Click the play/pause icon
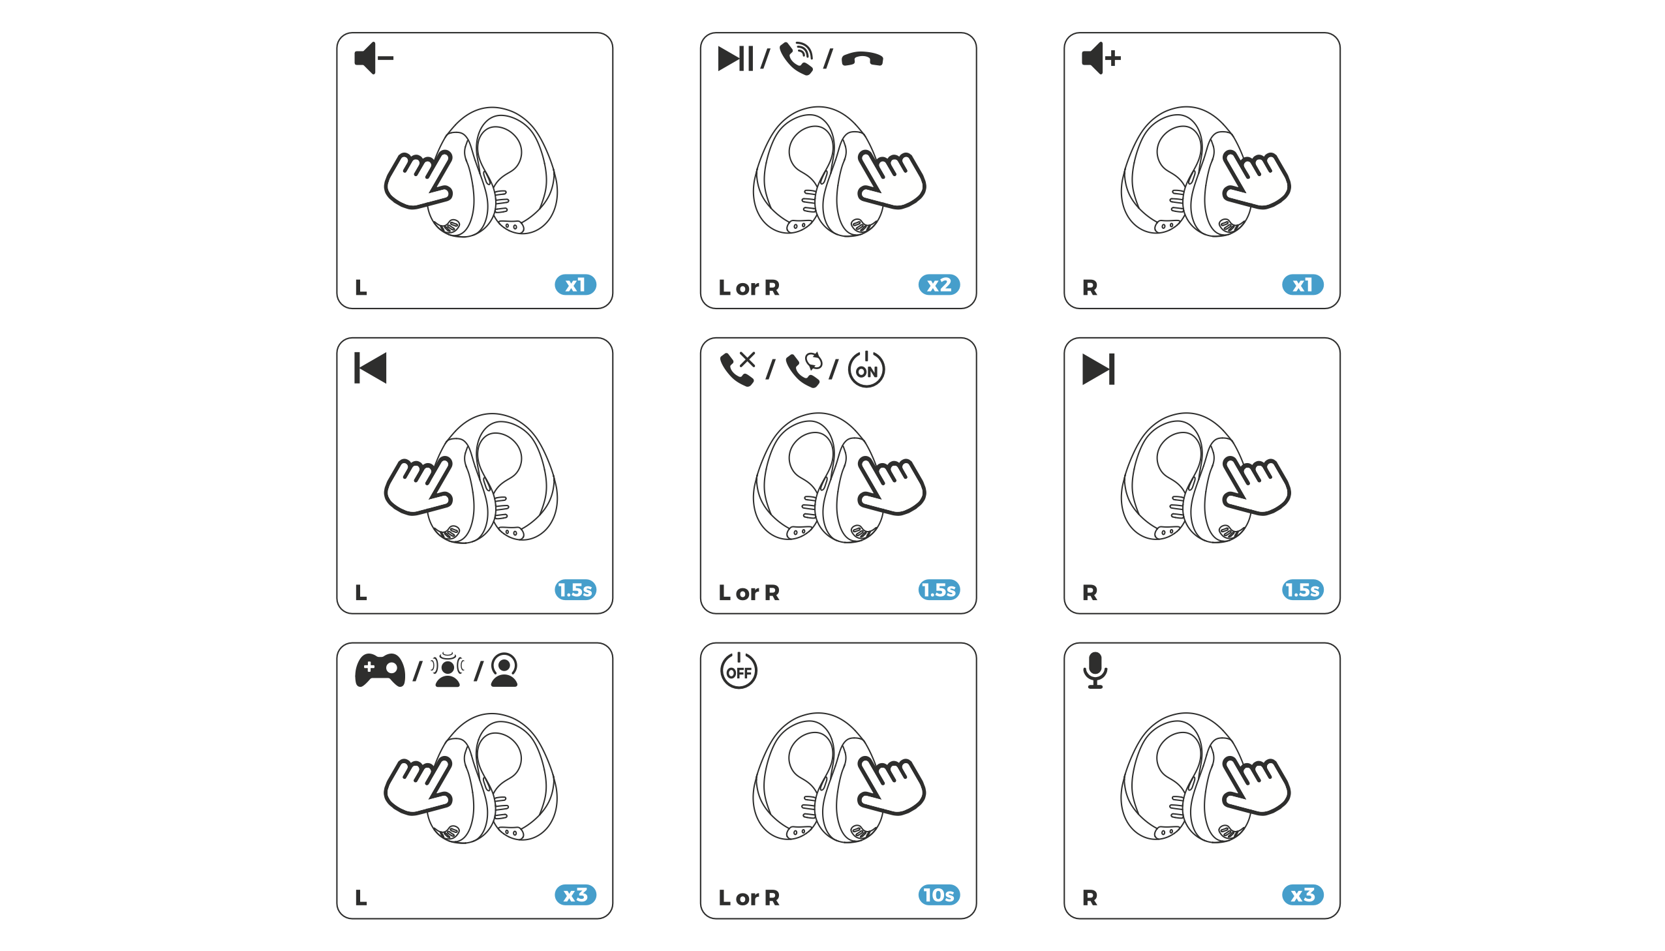1665x951 pixels. (735, 58)
